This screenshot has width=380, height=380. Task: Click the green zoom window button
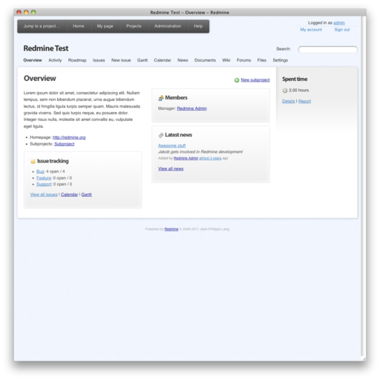tap(33, 12)
